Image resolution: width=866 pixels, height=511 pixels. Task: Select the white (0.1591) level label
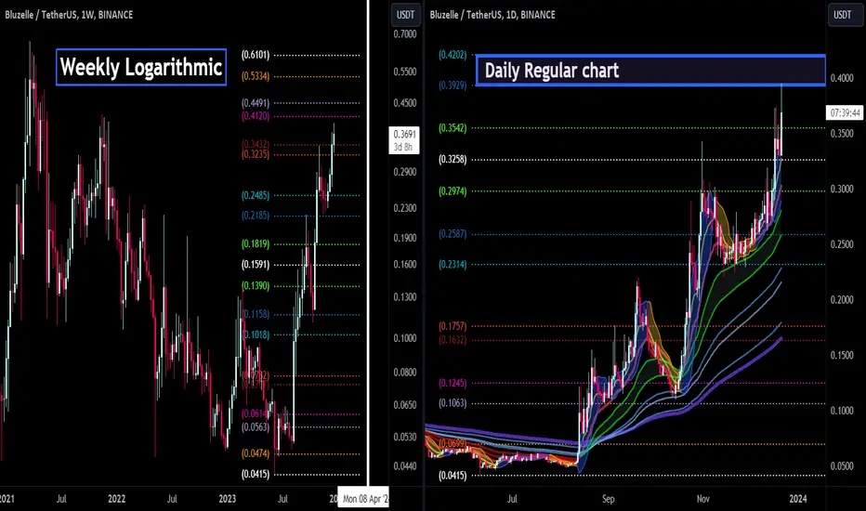point(256,265)
